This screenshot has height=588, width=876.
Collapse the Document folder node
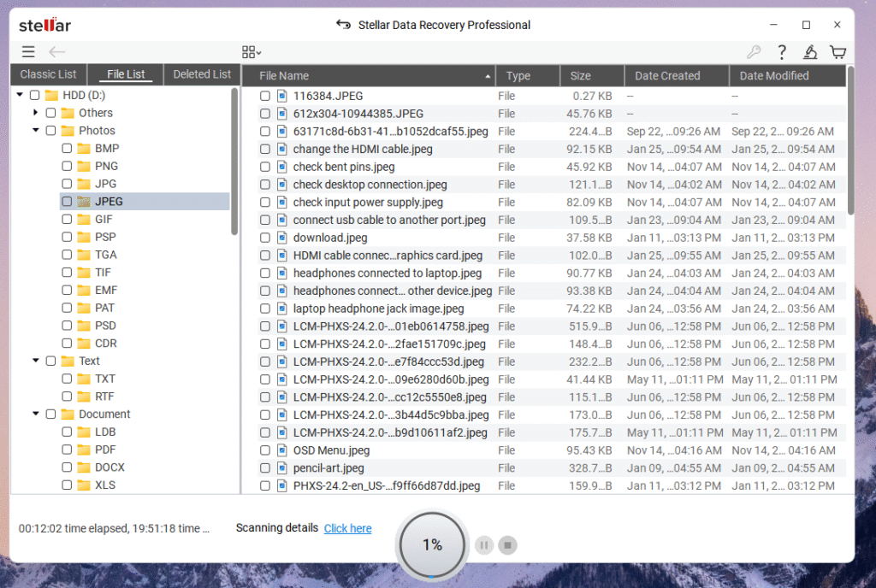(x=35, y=414)
